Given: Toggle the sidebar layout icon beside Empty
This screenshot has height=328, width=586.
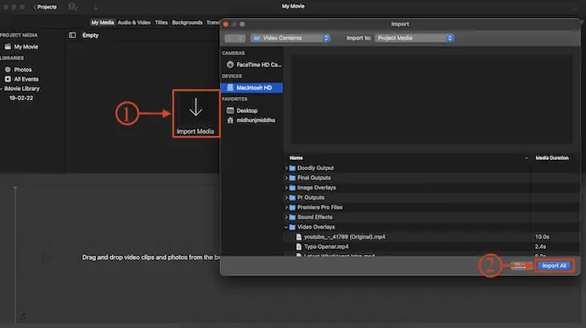Looking at the screenshot, I should [x=72, y=35].
